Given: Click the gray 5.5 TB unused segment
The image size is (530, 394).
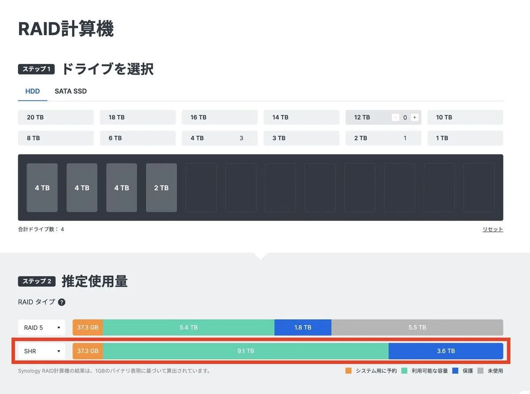Looking at the screenshot, I should coord(417,328).
